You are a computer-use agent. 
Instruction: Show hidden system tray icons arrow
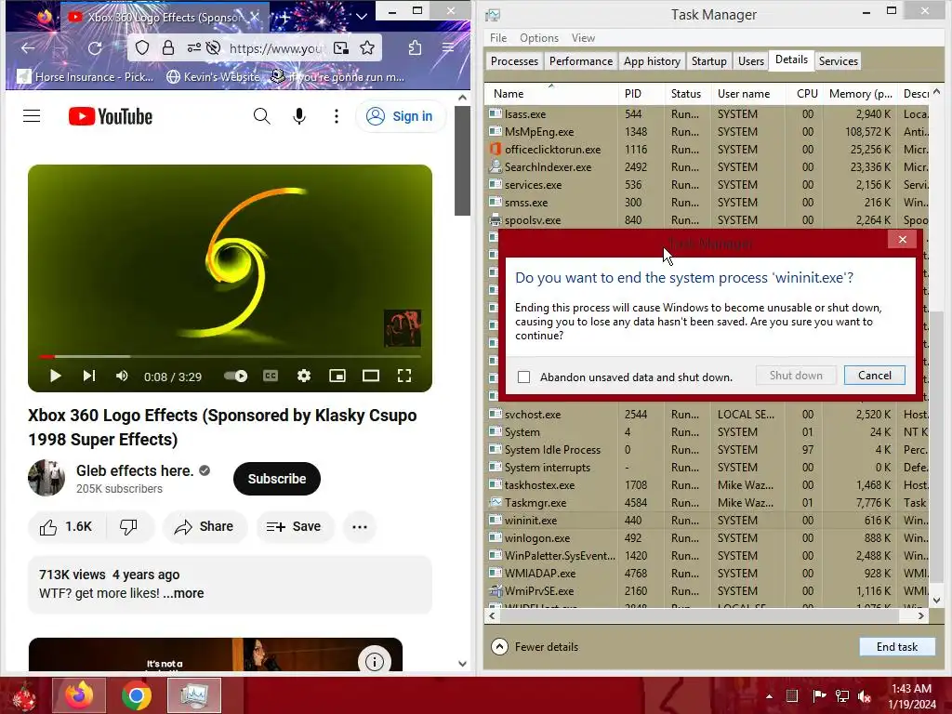(x=769, y=696)
